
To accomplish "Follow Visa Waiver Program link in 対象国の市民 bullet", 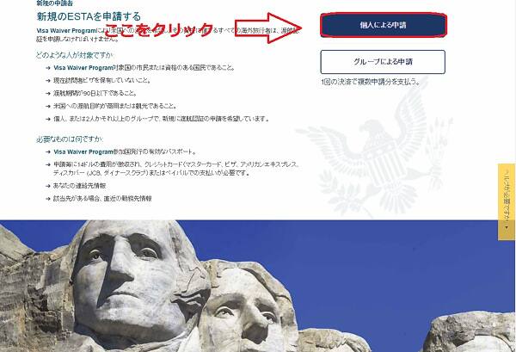I will coord(83,68).
